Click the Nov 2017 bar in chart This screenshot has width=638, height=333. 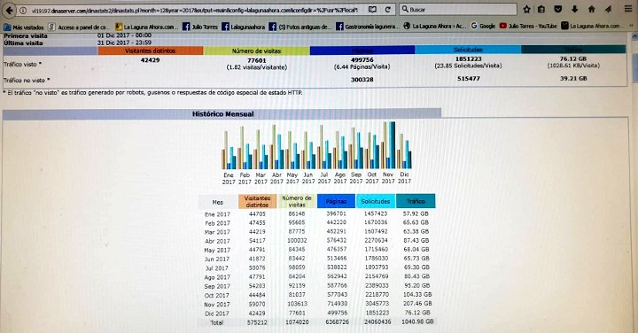click(x=388, y=145)
